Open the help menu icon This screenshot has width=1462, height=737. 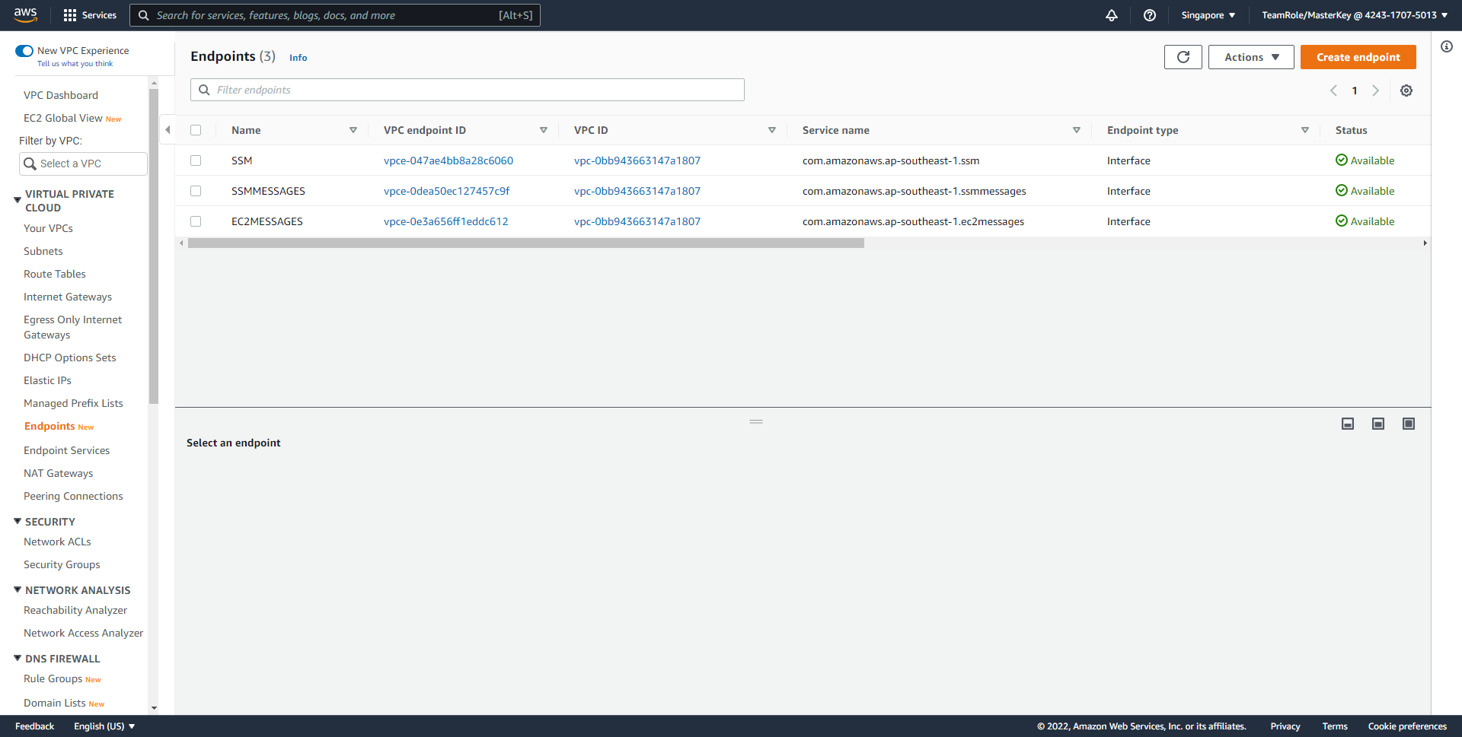click(1150, 15)
